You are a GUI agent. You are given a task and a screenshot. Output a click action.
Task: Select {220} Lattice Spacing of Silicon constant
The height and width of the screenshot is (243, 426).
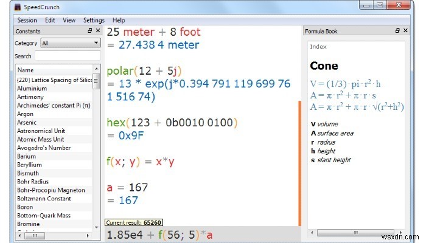tap(54, 80)
